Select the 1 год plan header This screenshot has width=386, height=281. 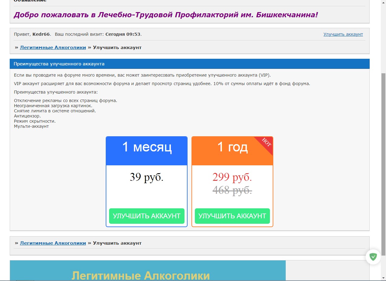pyautogui.click(x=232, y=151)
